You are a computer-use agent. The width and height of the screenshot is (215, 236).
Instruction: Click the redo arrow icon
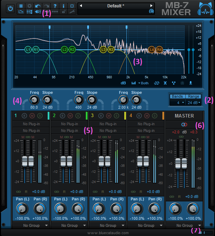click(x=46, y=6)
